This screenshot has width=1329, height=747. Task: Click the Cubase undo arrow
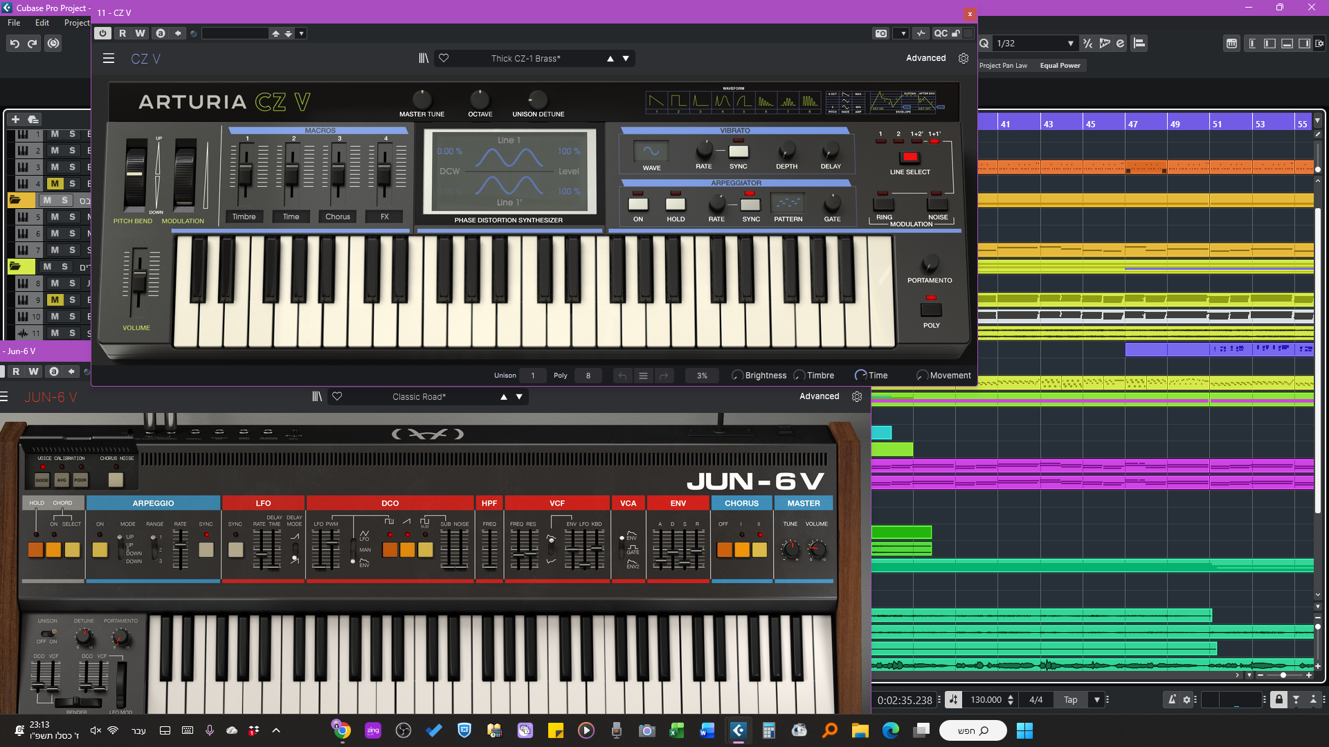pyautogui.click(x=14, y=44)
